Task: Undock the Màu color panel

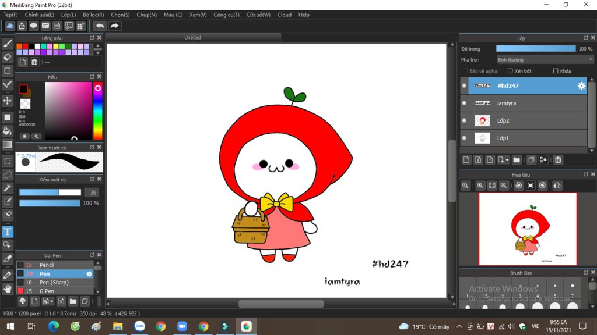Action: (92, 76)
